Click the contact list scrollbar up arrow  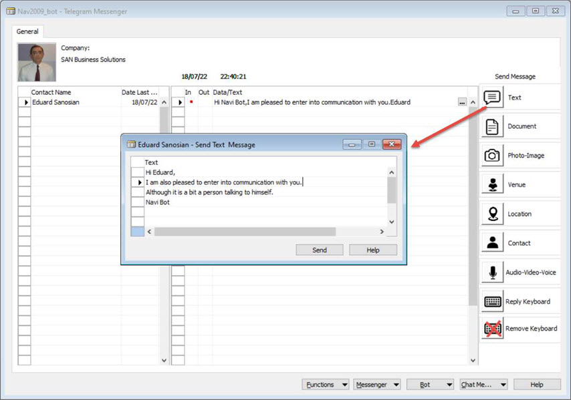tap(164, 102)
